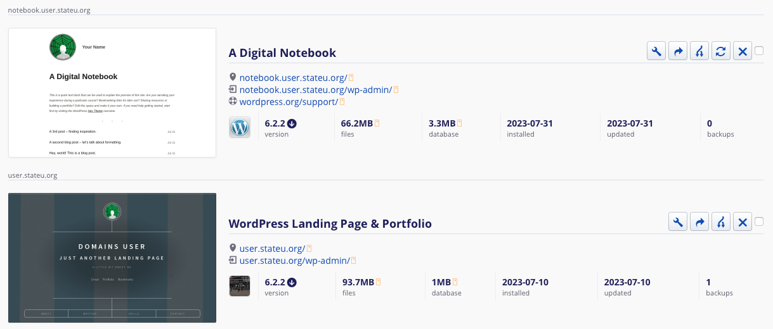Click orange icon after wordpress.org/support/ link
Image resolution: width=773 pixels, height=329 pixels.
[342, 102]
